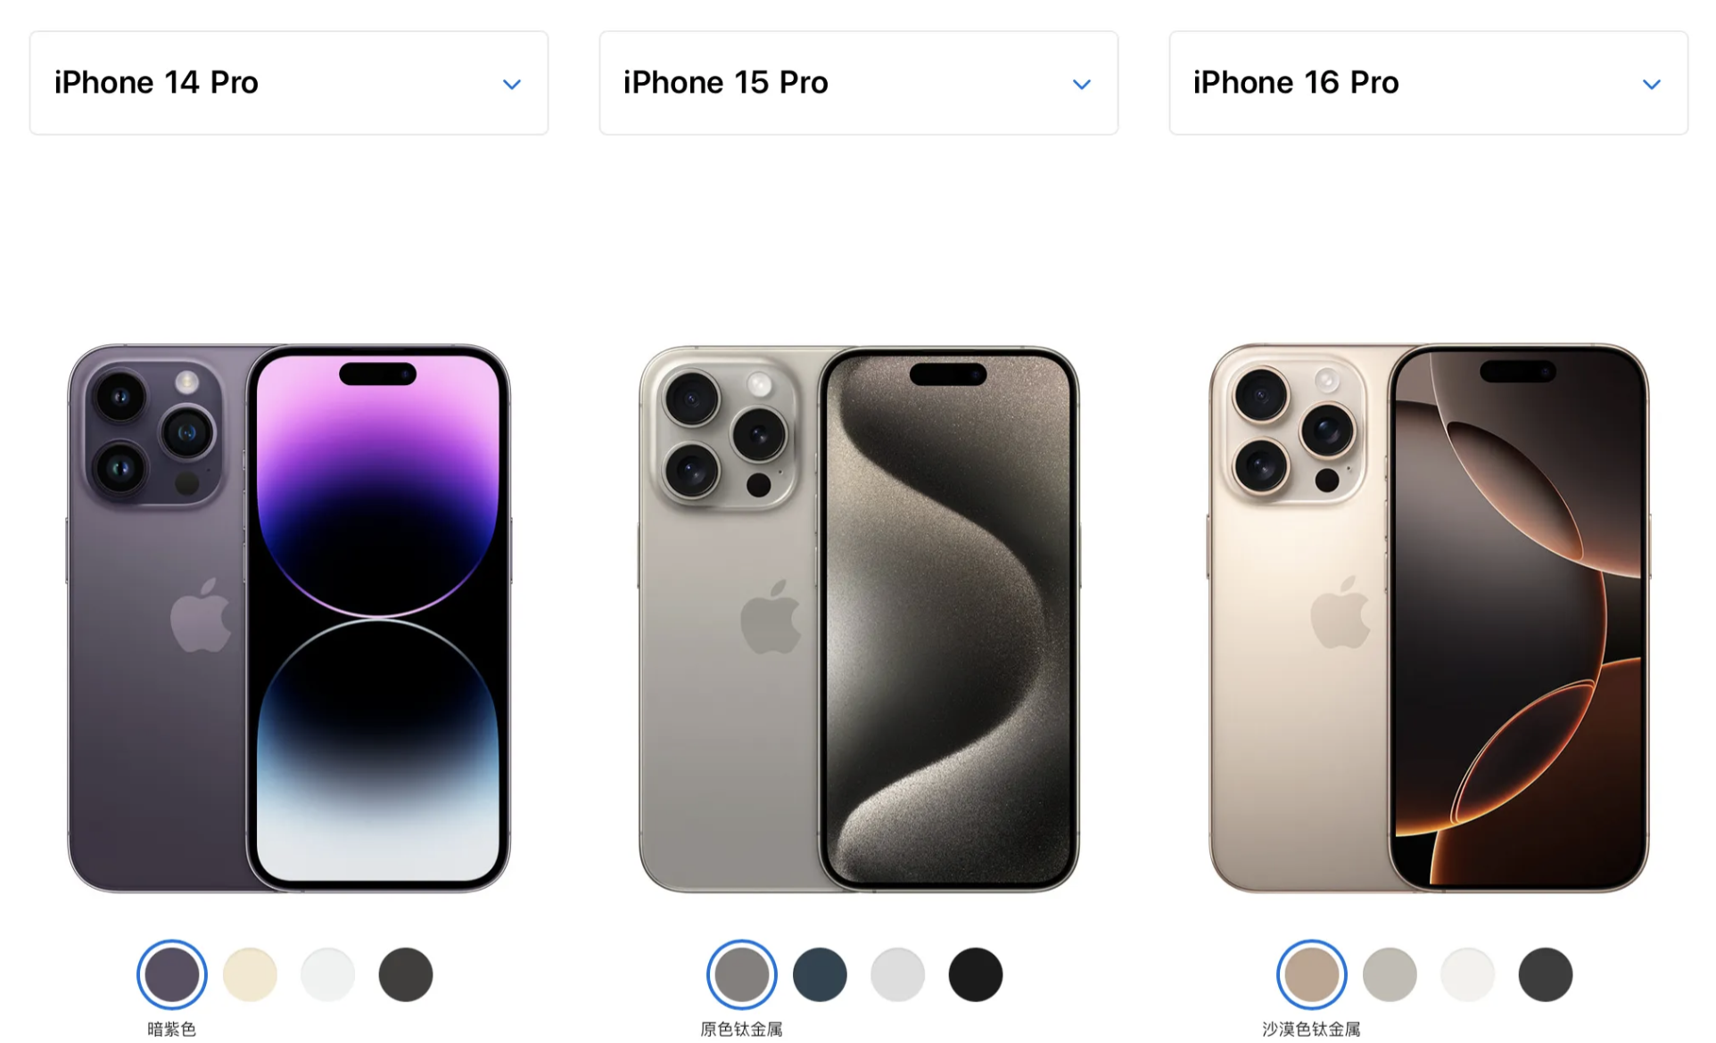The width and height of the screenshot is (1716, 1043).
Task: Open the iPhone 15 Pro model dropdown
Action: (x=859, y=83)
